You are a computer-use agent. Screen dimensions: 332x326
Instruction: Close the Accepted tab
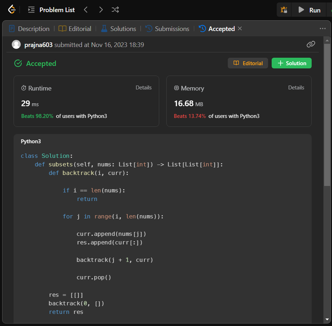(x=240, y=29)
